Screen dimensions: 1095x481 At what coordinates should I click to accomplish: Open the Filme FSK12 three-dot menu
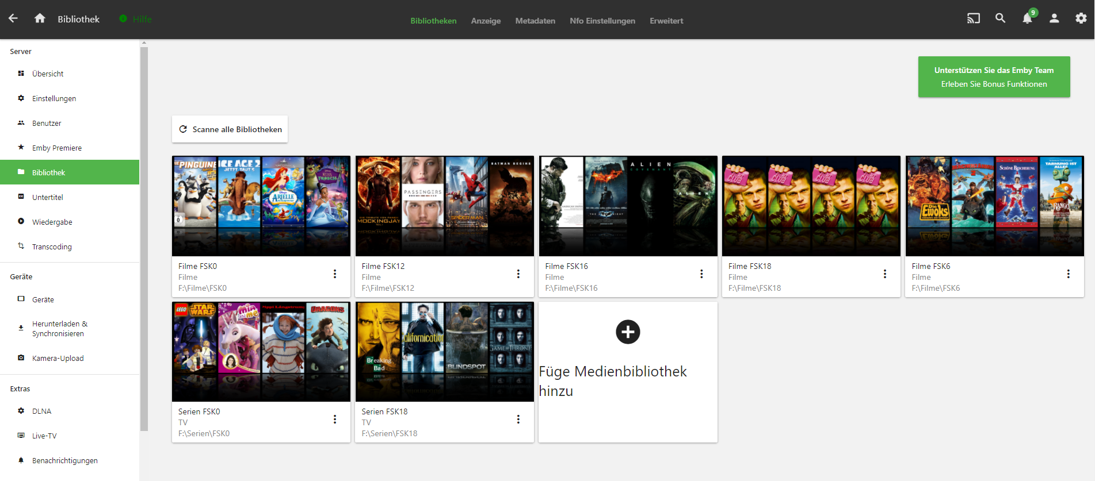point(518,274)
